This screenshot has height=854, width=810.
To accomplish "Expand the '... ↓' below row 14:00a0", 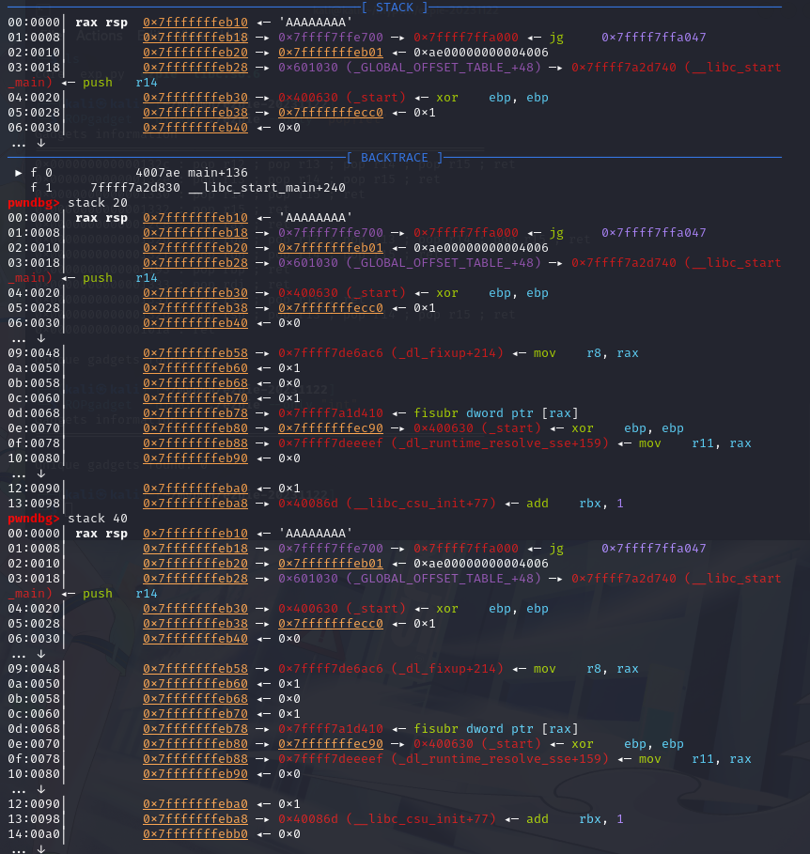I will tap(27, 849).
